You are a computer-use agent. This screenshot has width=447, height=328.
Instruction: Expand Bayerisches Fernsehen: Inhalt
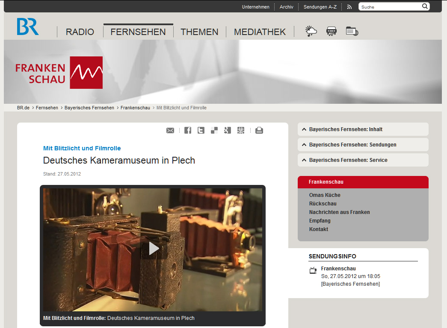(x=363, y=129)
